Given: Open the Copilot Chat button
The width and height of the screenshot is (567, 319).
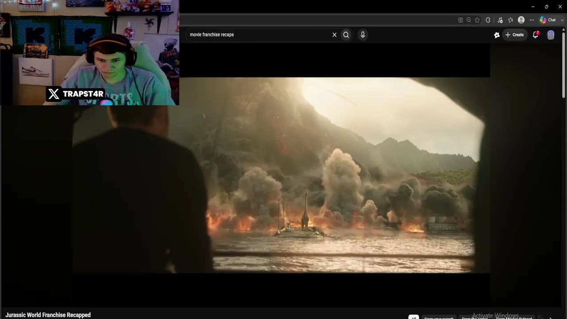Looking at the screenshot, I should (548, 20).
